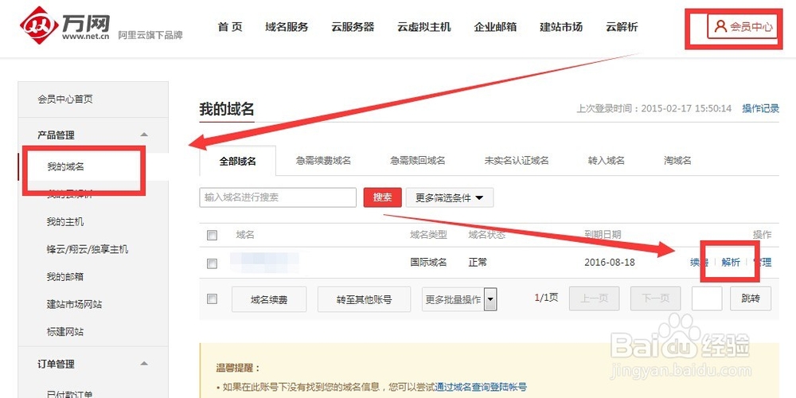Image resolution: width=796 pixels, height=398 pixels.
Task: Select 标建网站 in sidebar
Action: pyautogui.click(x=65, y=331)
